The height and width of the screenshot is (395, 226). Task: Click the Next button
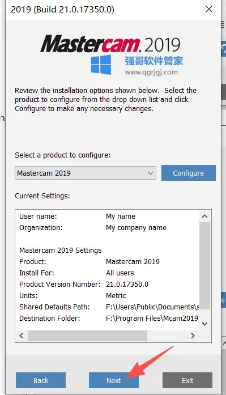tap(113, 380)
